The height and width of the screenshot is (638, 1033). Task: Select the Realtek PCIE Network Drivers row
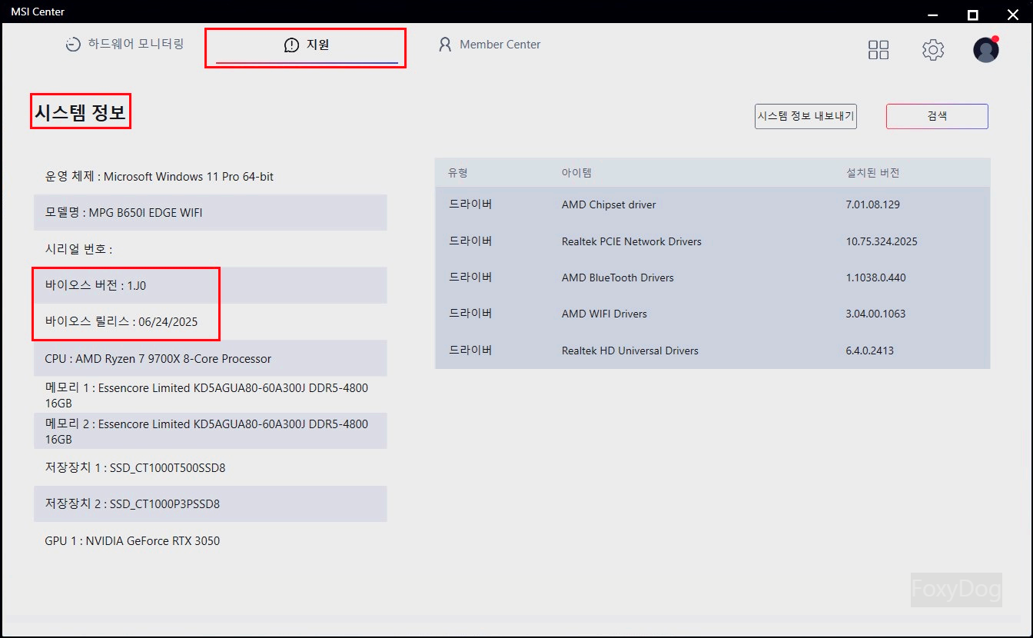(712, 241)
